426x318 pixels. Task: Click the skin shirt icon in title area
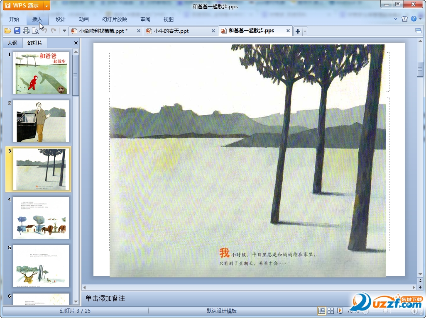[x=404, y=19]
